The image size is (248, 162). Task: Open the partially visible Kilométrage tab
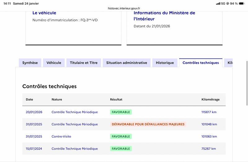229,63
